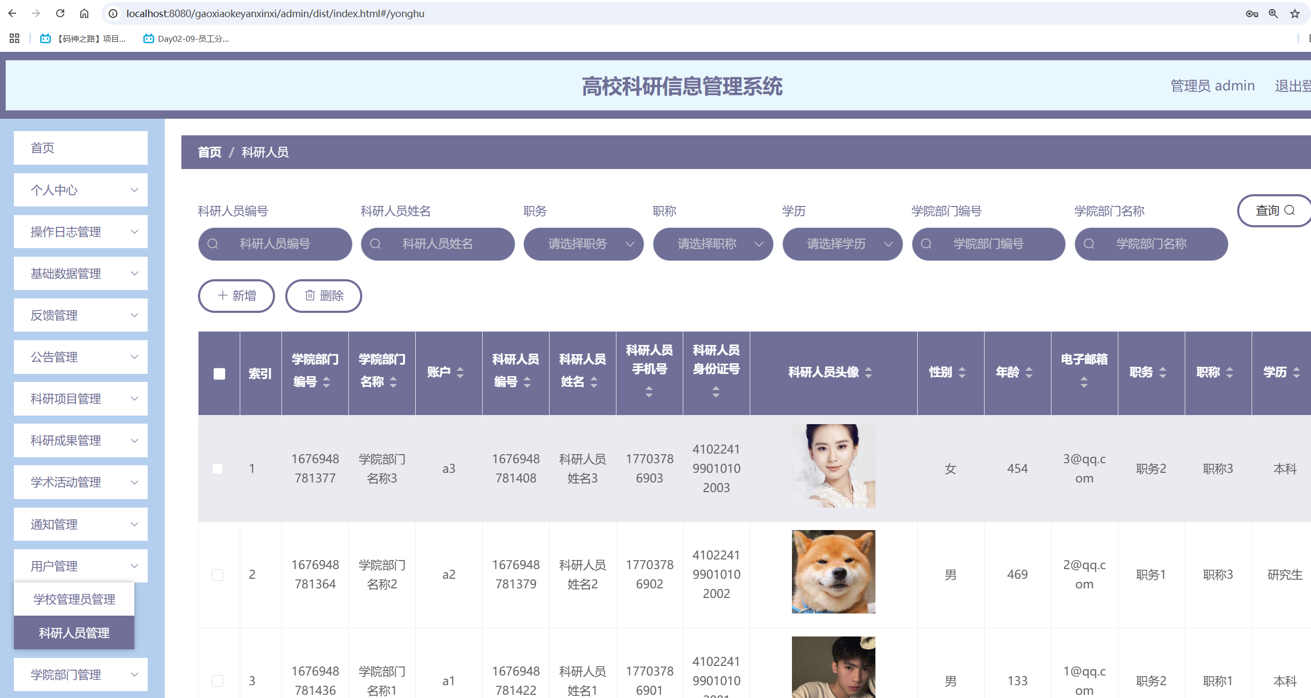Sort by 账户 column arrows
This screenshot has height=698, width=1311.
(460, 372)
